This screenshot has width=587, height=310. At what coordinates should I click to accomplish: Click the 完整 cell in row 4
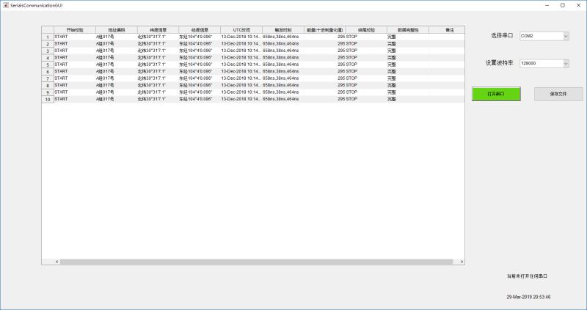click(408, 58)
